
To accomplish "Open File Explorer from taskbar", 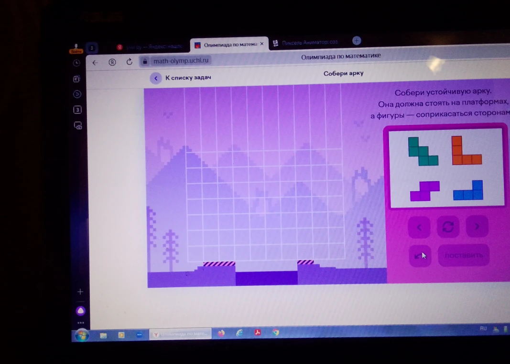I will (x=103, y=335).
